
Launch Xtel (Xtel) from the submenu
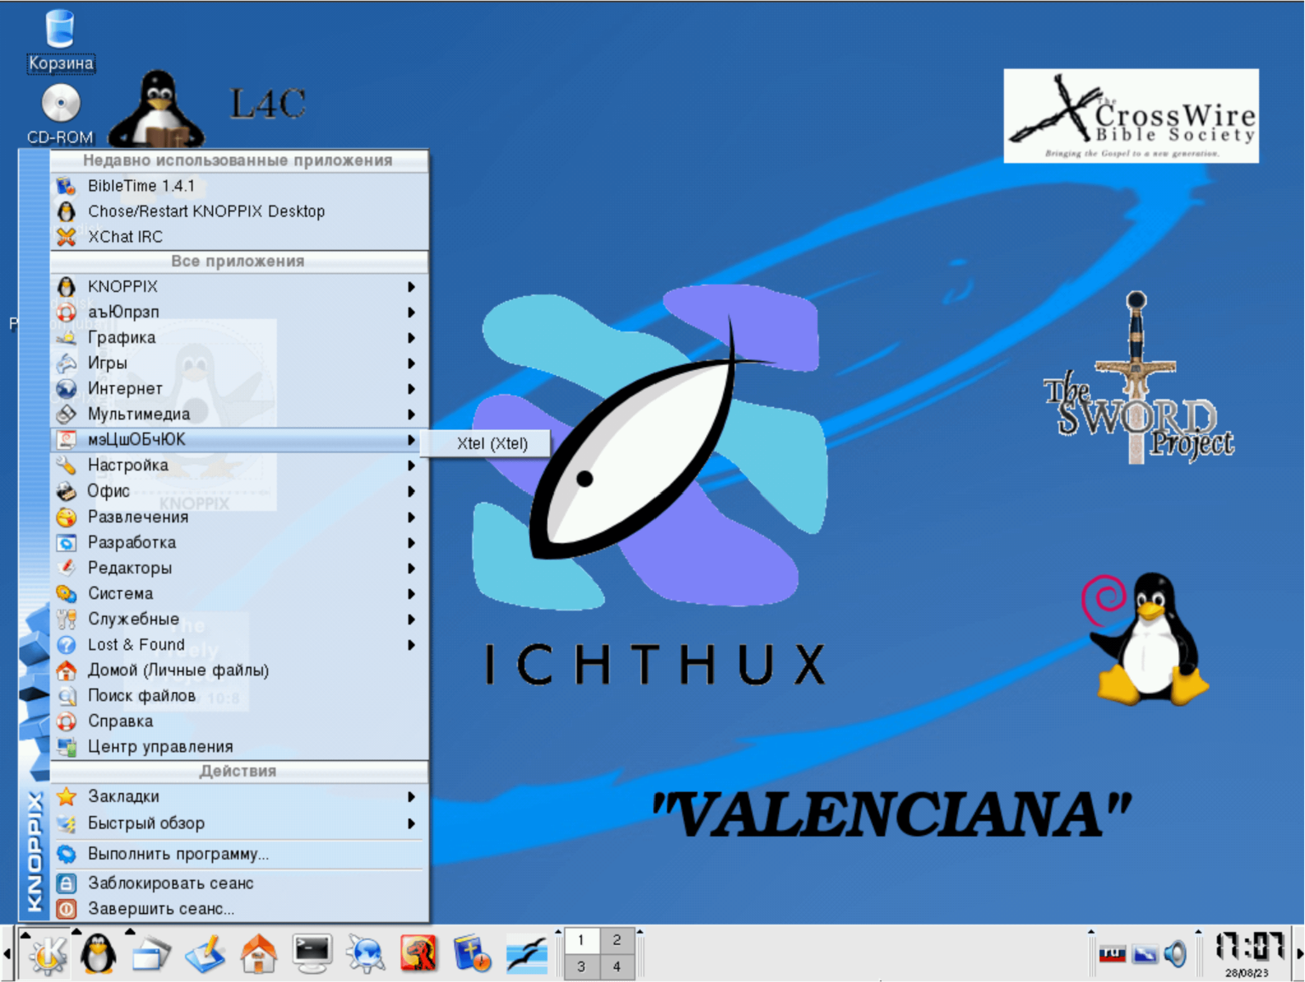[485, 444]
